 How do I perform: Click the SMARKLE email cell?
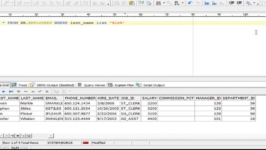(54, 103)
